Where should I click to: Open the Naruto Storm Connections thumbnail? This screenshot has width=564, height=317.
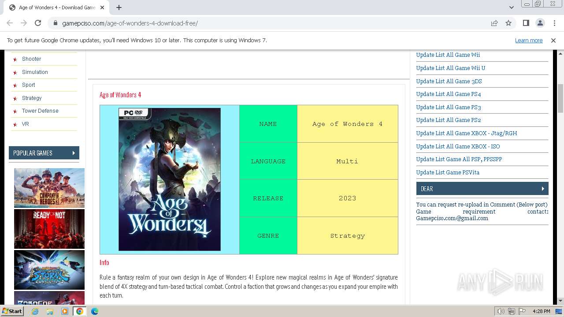coord(49,270)
